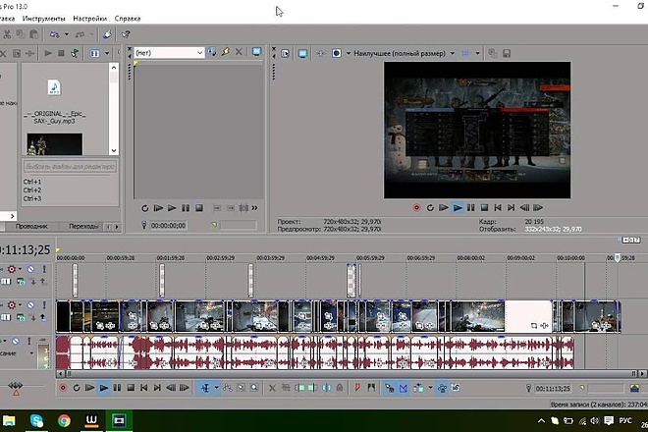Open the Views dropdown arrow in Project Media
The width and height of the screenshot is (648, 432).
[107, 53]
